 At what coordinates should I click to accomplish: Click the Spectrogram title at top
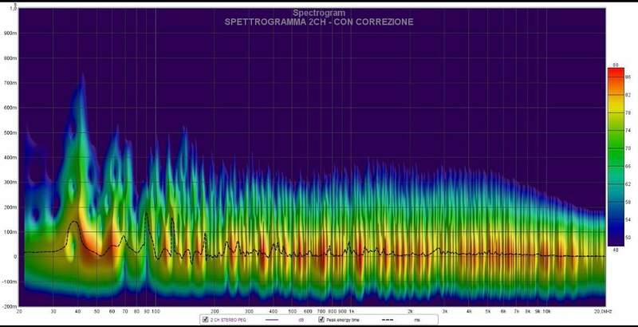point(319,12)
